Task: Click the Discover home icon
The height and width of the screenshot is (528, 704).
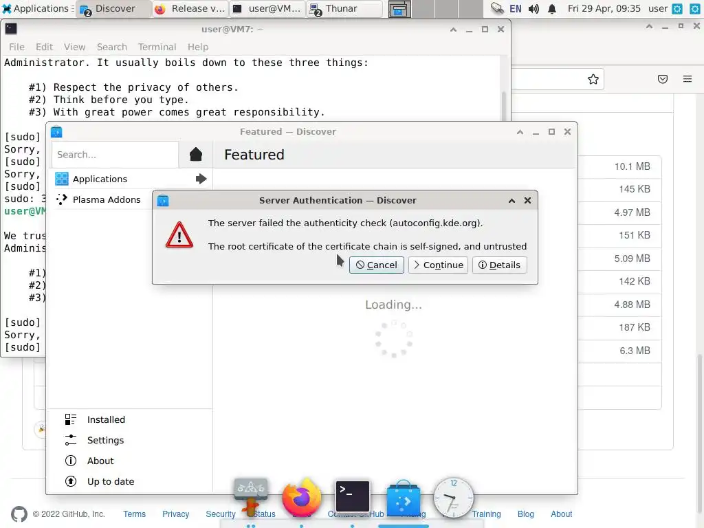Action: point(196,155)
